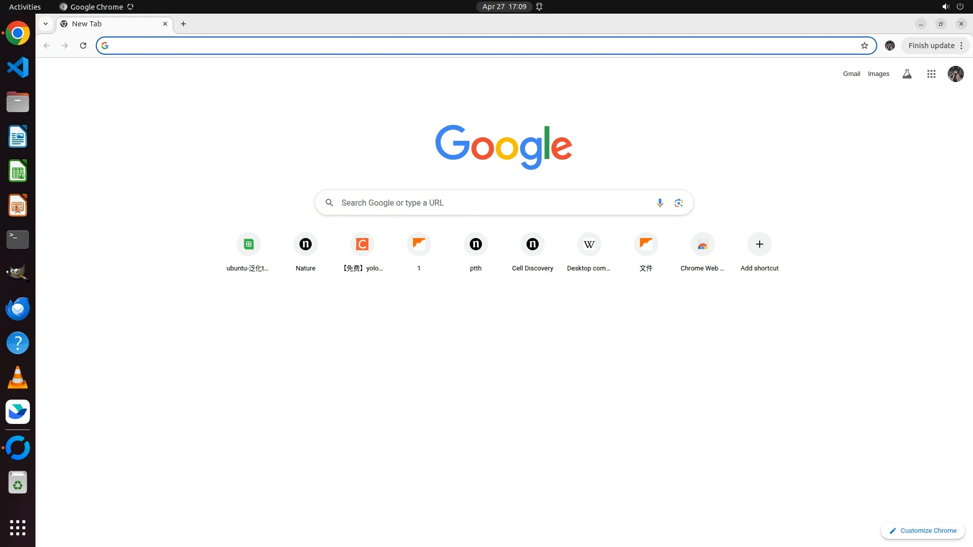Viewport: 973px width, 547px height.
Task: Open a new tab with plus button
Action: coord(183,24)
